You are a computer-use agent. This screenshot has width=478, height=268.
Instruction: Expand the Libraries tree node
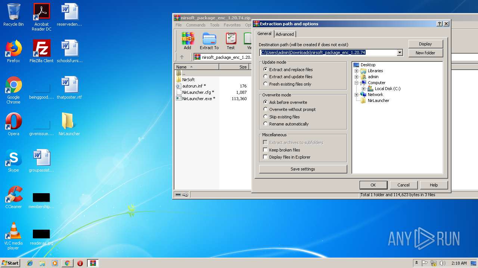click(x=356, y=71)
